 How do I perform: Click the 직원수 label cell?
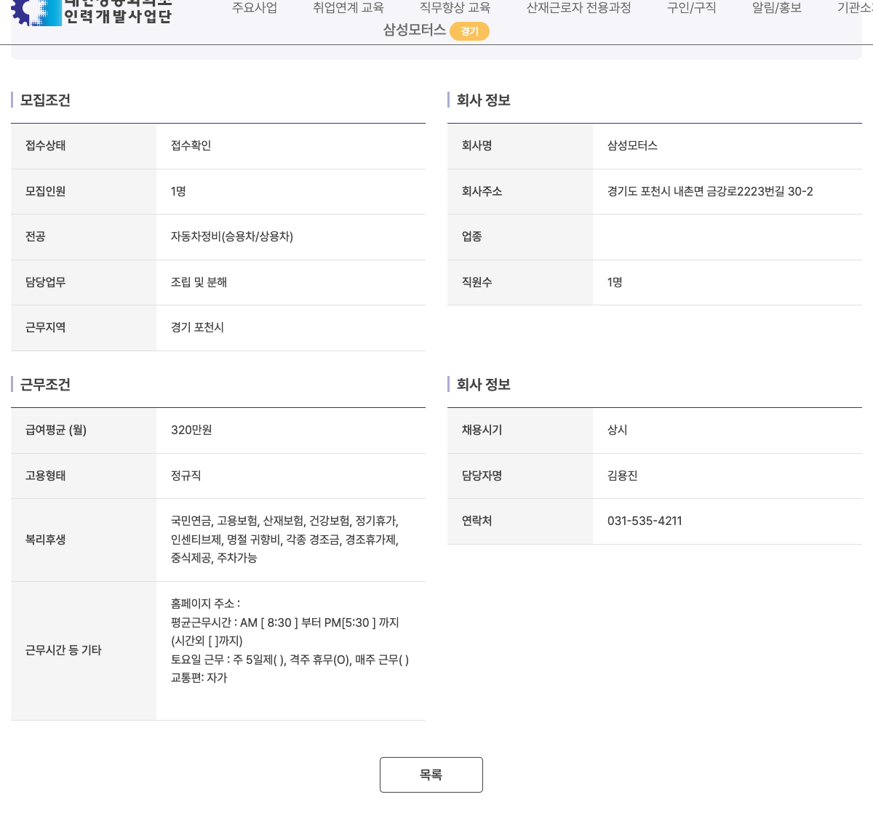click(520, 282)
